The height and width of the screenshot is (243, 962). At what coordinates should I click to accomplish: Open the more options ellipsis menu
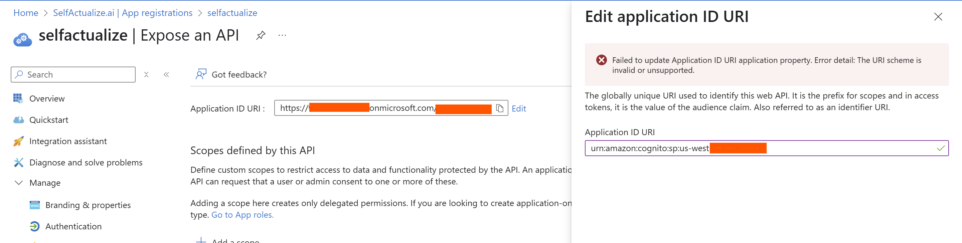[x=282, y=36]
